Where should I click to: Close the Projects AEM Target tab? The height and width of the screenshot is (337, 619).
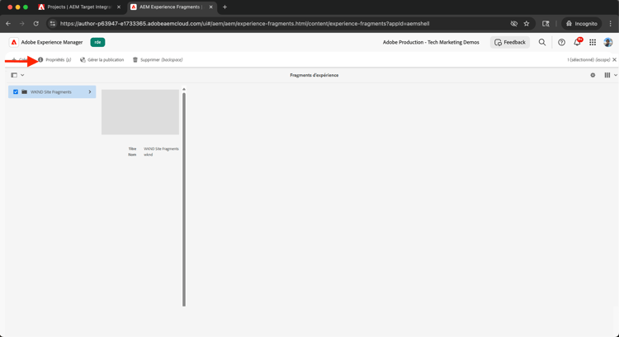[119, 7]
